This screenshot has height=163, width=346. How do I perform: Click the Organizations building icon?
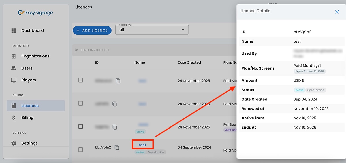[14, 56]
